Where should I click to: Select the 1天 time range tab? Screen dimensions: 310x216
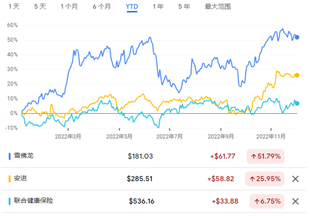coord(14,6)
